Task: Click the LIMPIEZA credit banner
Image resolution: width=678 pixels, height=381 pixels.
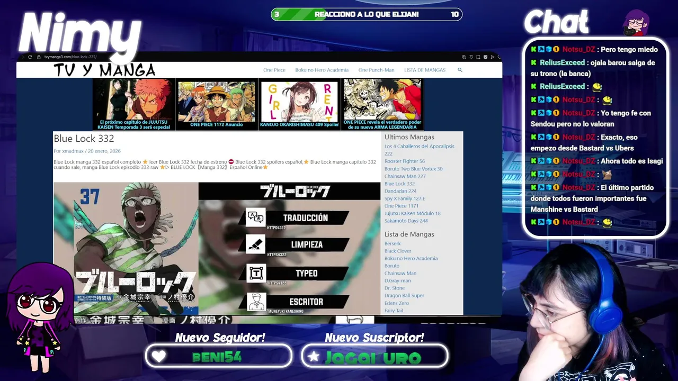Action: tap(307, 244)
